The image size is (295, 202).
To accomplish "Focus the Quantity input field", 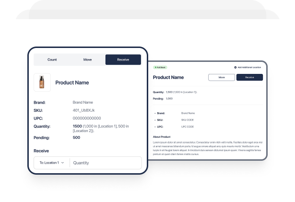I will pos(106,163).
